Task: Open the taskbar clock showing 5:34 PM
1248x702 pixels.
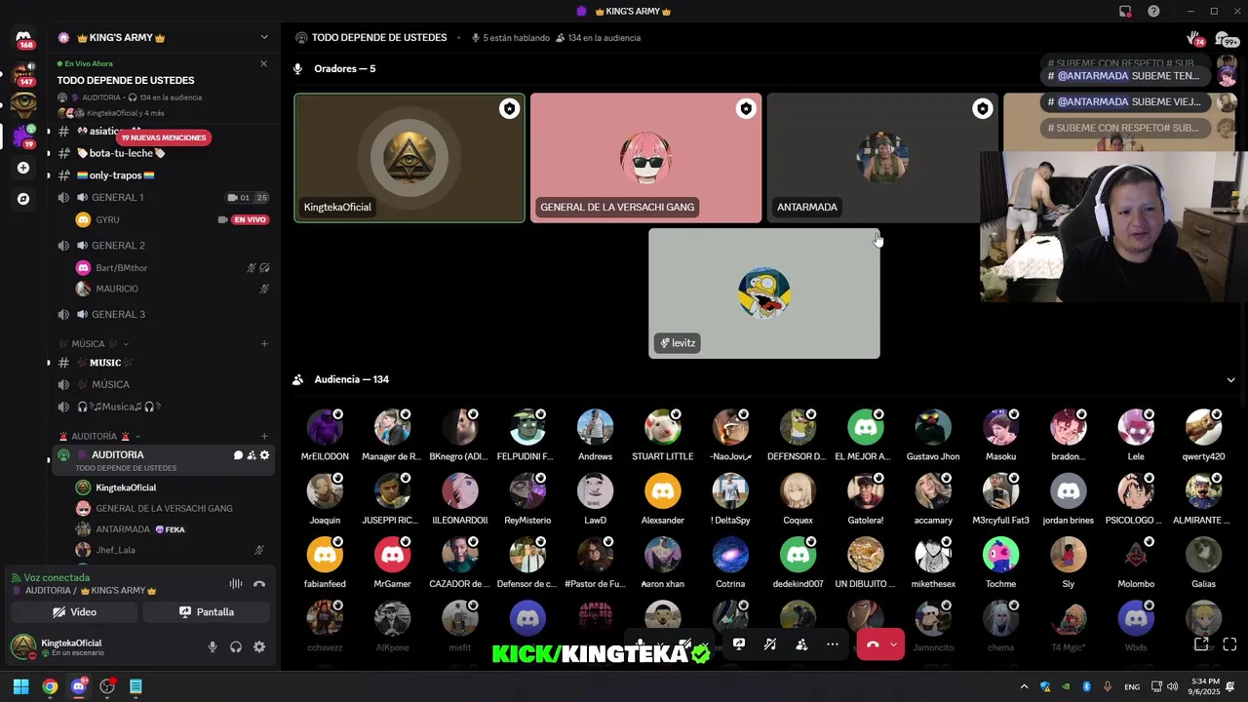Action: click(1203, 686)
